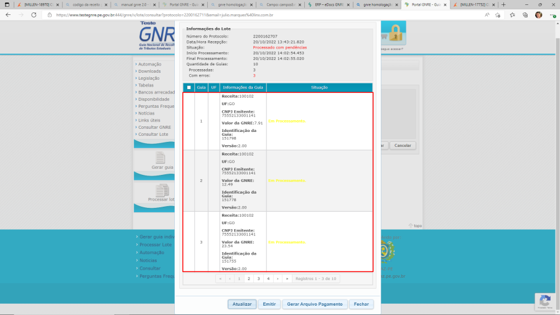Image resolution: width=560 pixels, height=315 pixels.
Task: Click the Teste GNRE logo
Action: pos(157,35)
